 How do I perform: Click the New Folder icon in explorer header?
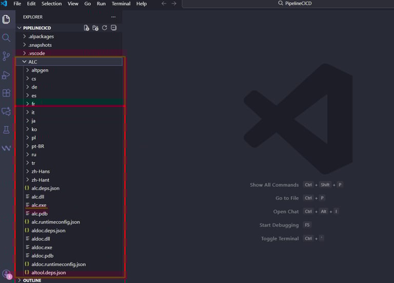[95, 28]
